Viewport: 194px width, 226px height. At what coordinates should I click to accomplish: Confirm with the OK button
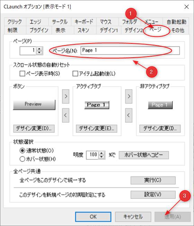pyautogui.click(x=93, y=217)
